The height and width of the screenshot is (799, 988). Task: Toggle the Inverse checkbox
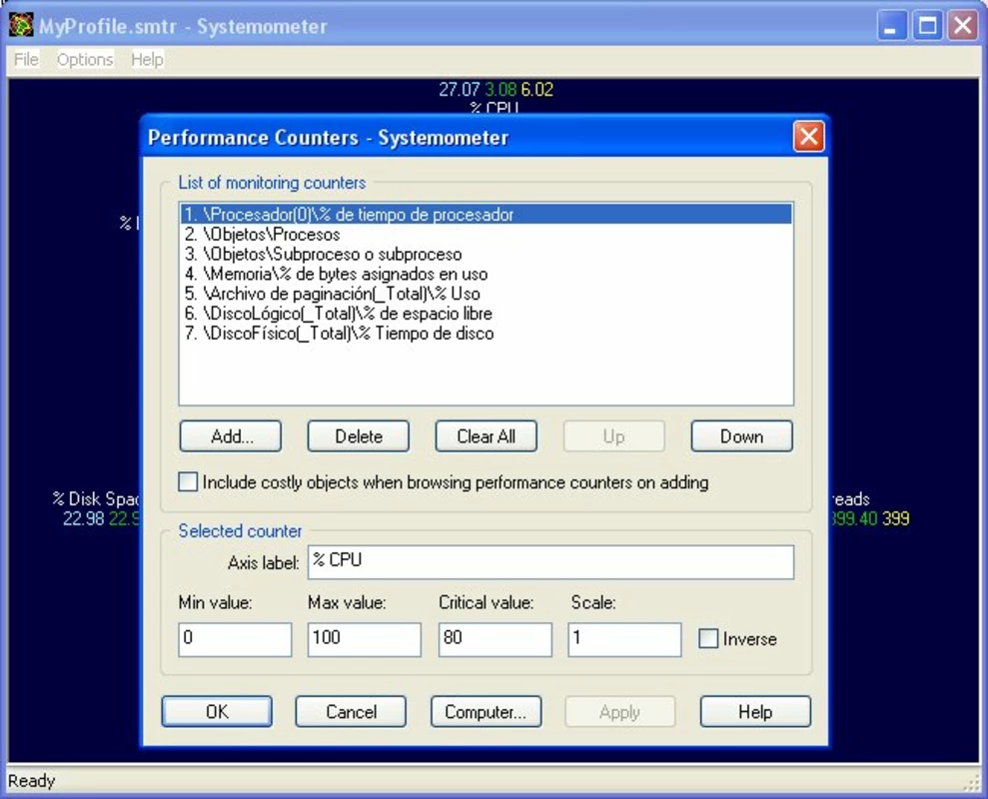pos(708,638)
